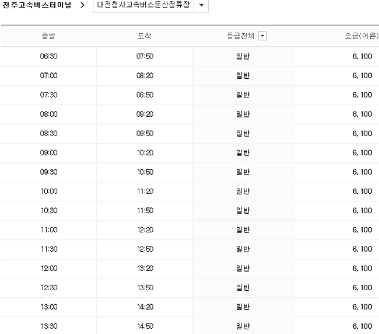This screenshot has width=379, height=334.
Task: Click the 전주고속버스터미널 departure terminal label
Action: [x=37, y=5]
